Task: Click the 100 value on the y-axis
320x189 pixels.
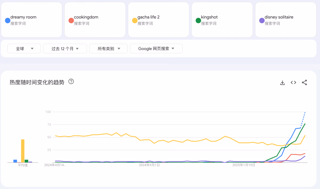Action: tap(48, 112)
